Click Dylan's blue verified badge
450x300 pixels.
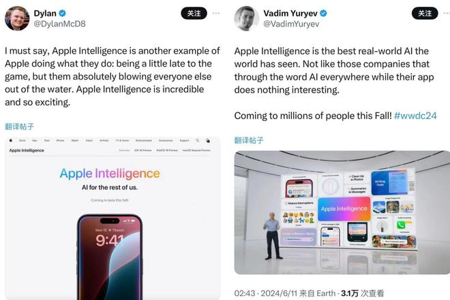tap(62, 13)
